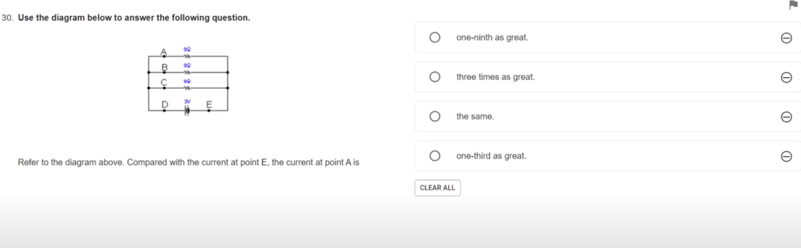Eliminate the 'one-ninth as great' option
The width and height of the screenshot is (801, 248).
pos(786,38)
